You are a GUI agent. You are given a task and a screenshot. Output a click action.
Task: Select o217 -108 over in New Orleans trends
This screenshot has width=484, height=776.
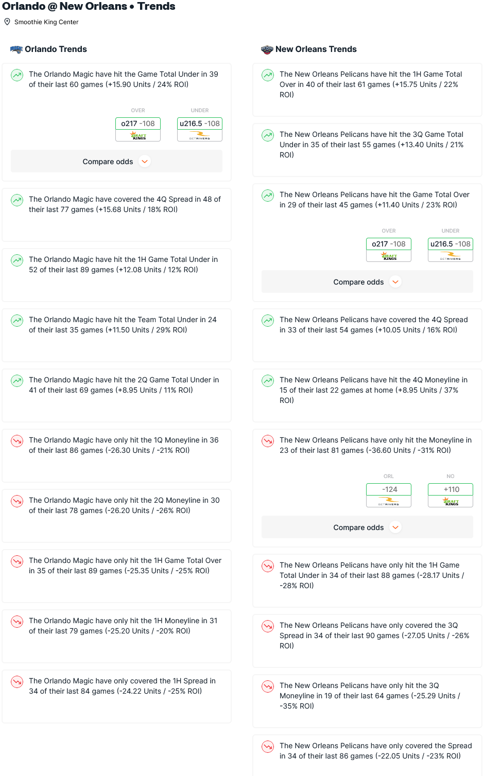click(x=389, y=250)
